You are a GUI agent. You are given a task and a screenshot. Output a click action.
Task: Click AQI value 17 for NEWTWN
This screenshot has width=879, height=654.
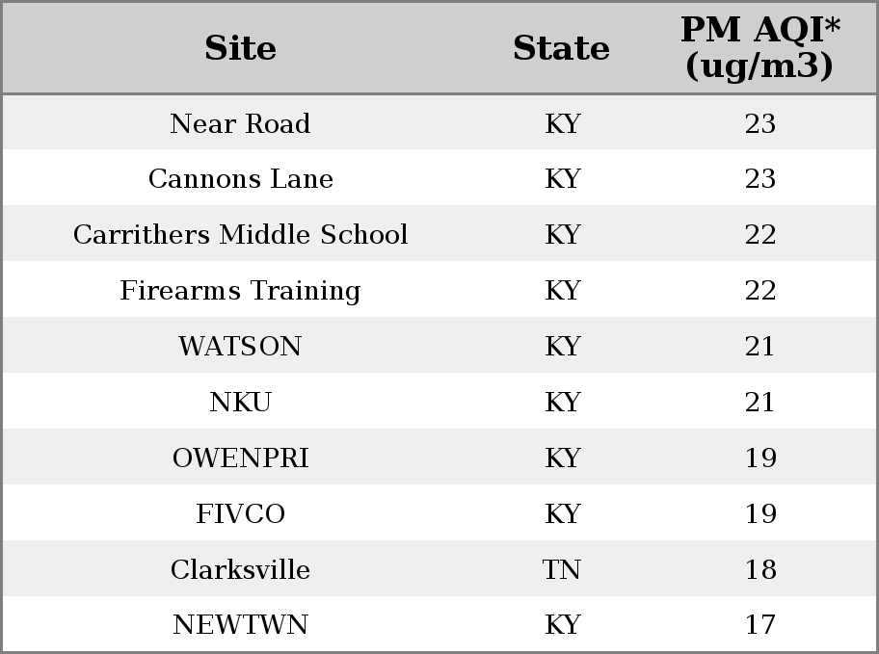pos(760,625)
